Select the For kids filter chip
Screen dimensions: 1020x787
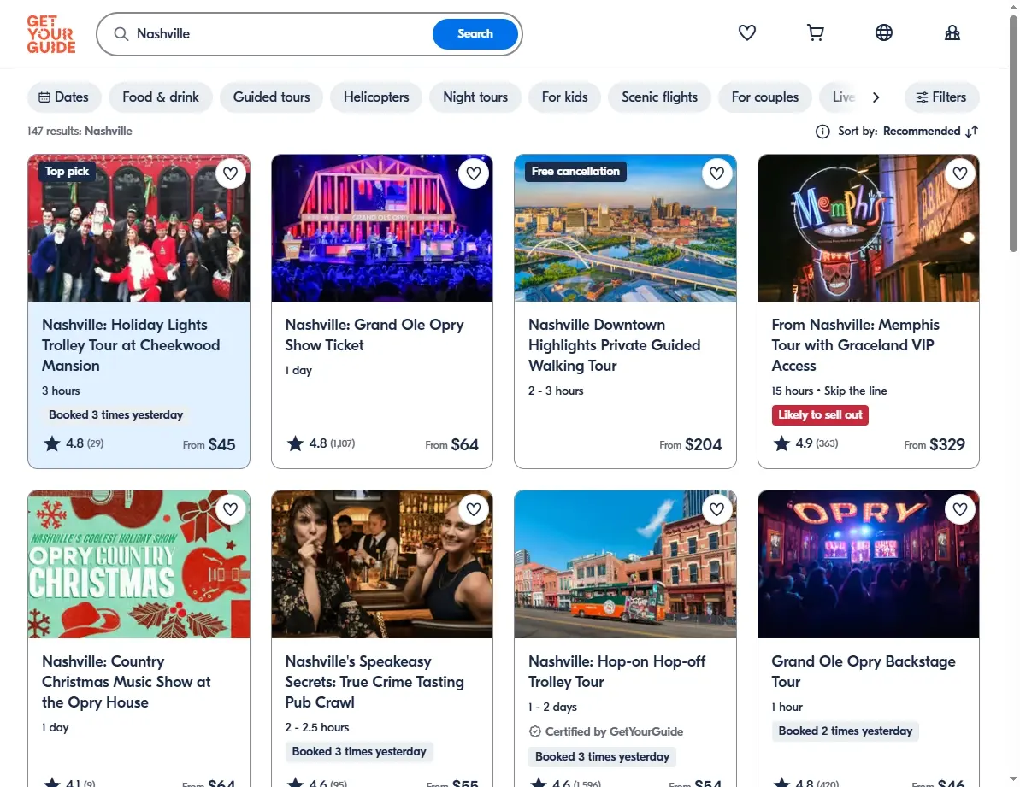[564, 97]
